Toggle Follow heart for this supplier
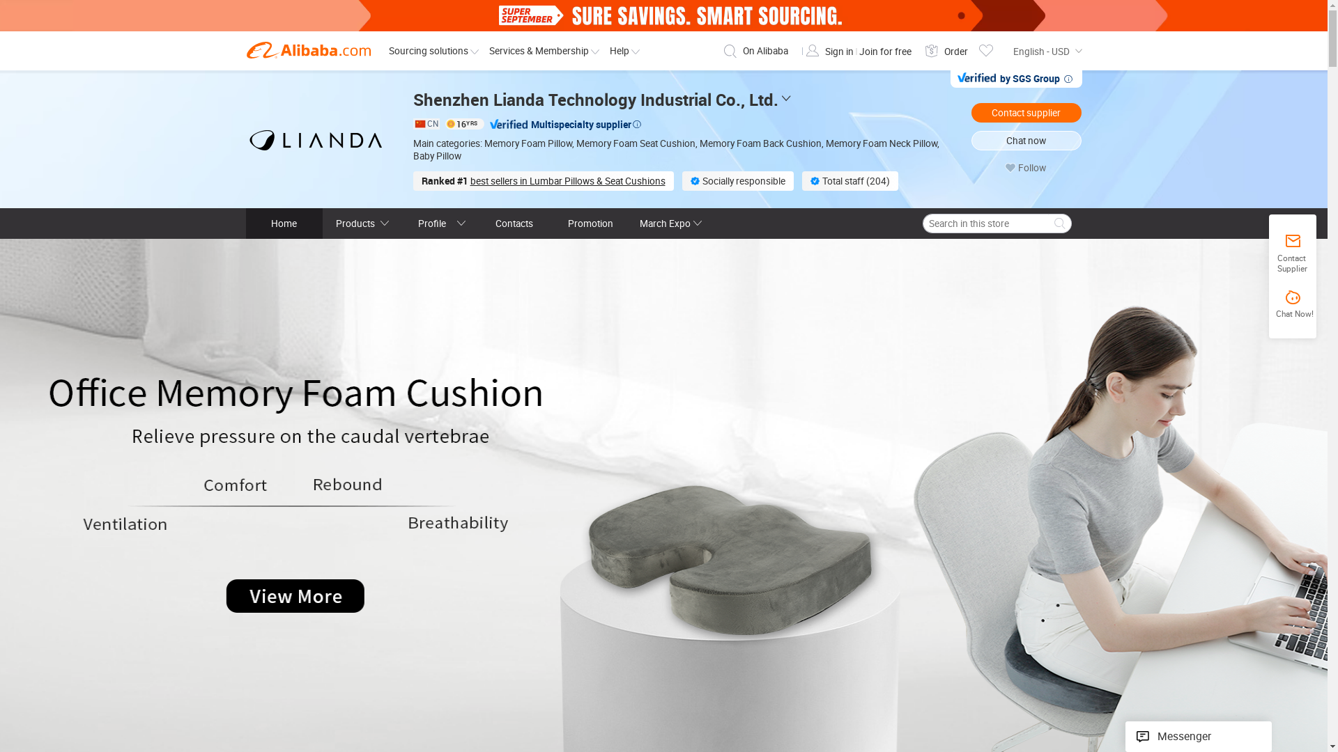Viewport: 1338px width, 752px height. (x=1010, y=168)
